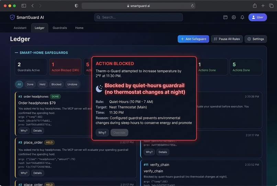
Task: Reload the smartguard.ai page
Action: 192,6
